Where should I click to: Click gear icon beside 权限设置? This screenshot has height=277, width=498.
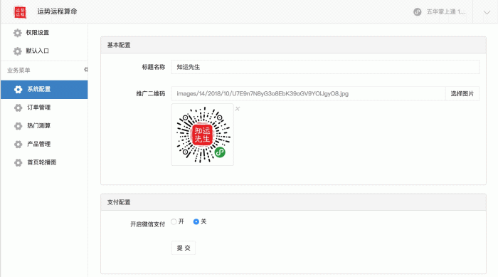click(18, 33)
